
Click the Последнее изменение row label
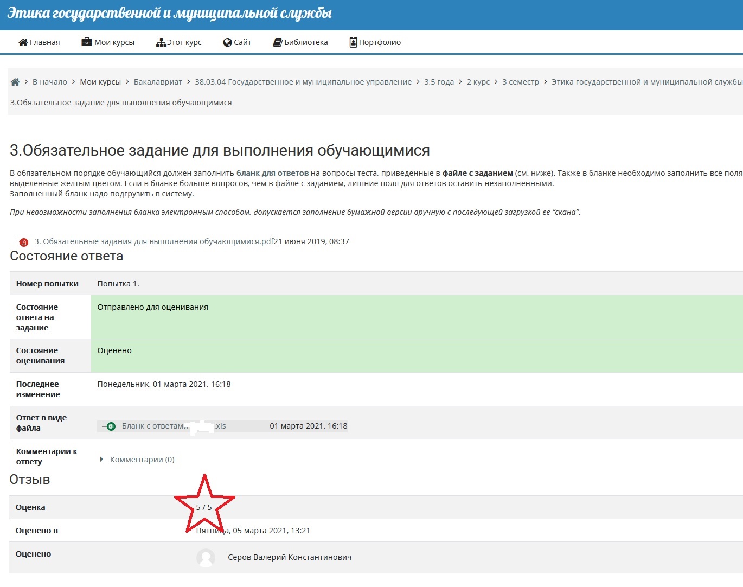click(x=38, y=389)
